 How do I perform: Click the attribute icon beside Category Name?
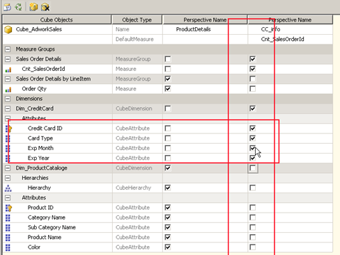pyautogui.click(x=8, y=217)
